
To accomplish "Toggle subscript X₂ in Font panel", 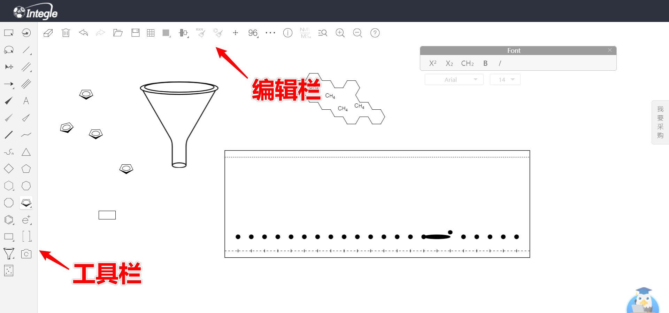I will 449,63.
